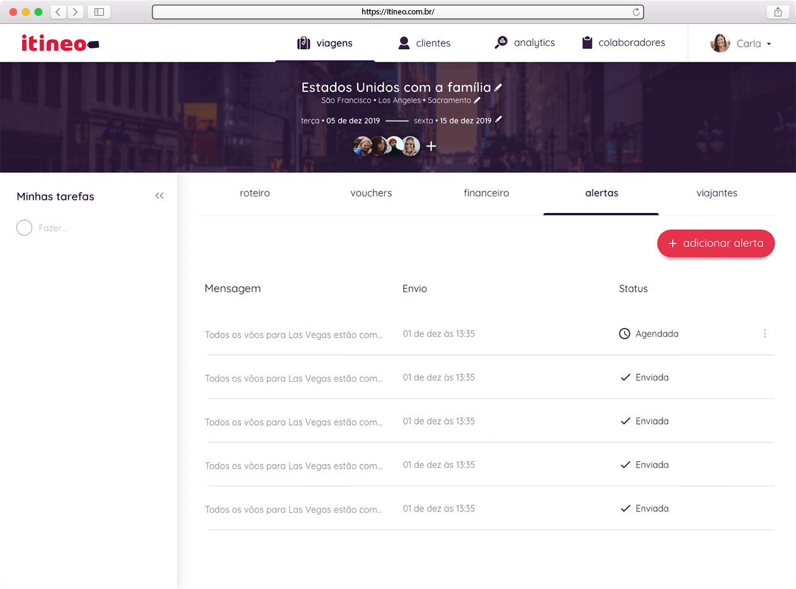The image size is (796, 589).
Task: Go to the clientes section
Action: (x=424, y=43)
